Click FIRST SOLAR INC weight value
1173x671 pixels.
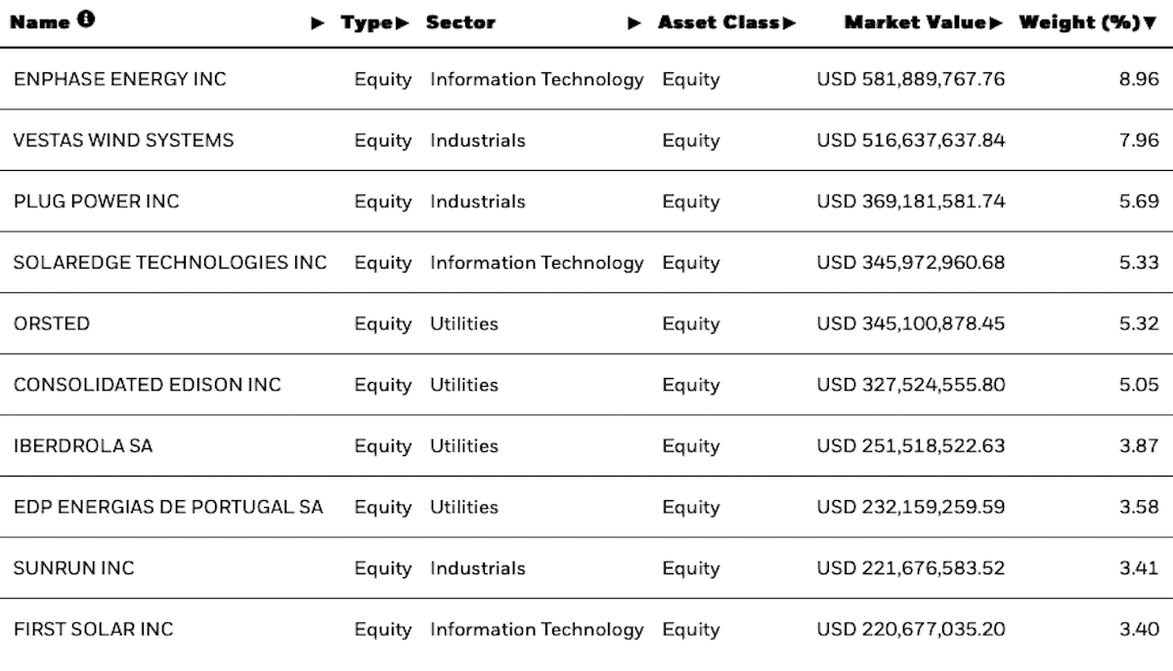pos(1139,630)
